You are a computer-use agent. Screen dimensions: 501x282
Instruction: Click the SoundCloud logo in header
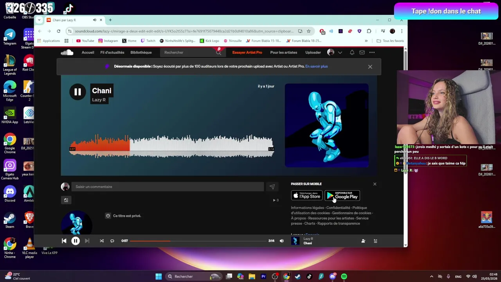coord(67,52)
